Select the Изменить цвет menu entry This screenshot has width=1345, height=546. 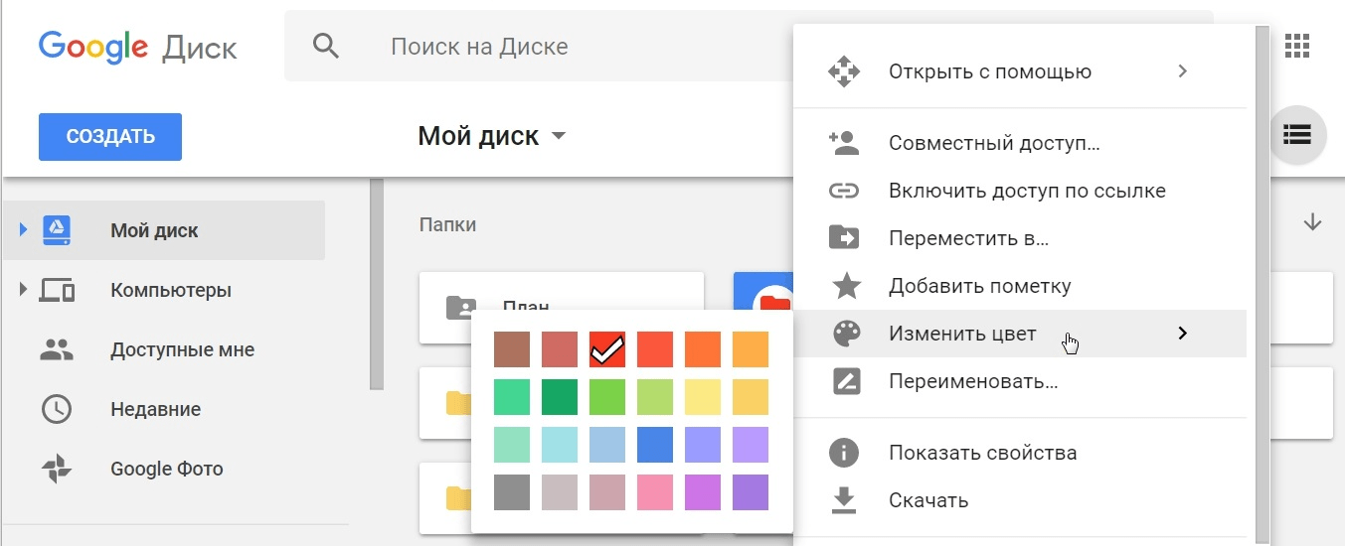click(1020, 334)
